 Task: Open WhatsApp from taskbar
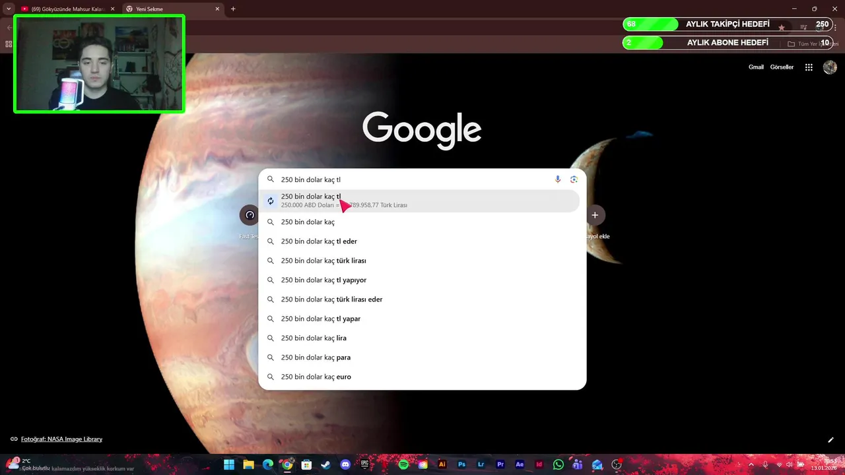558,464
